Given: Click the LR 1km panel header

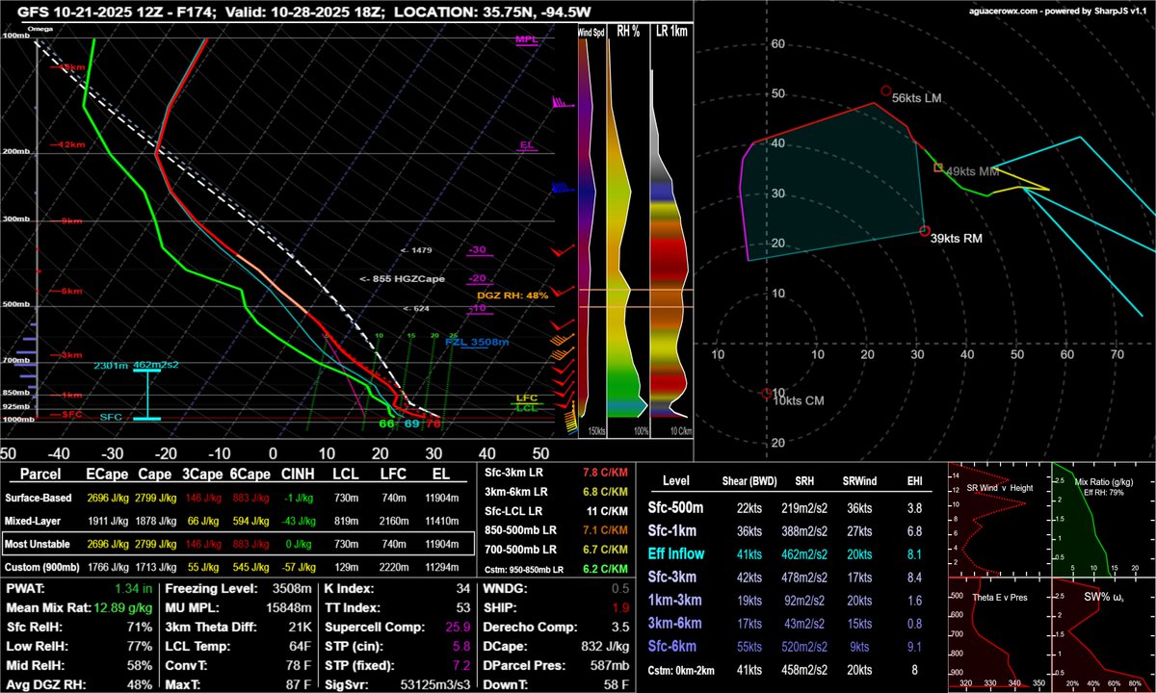Looking at the screenshot, I should click(670, 32).
